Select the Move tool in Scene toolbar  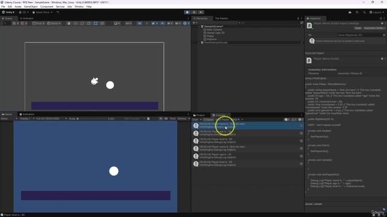(76, 24)
